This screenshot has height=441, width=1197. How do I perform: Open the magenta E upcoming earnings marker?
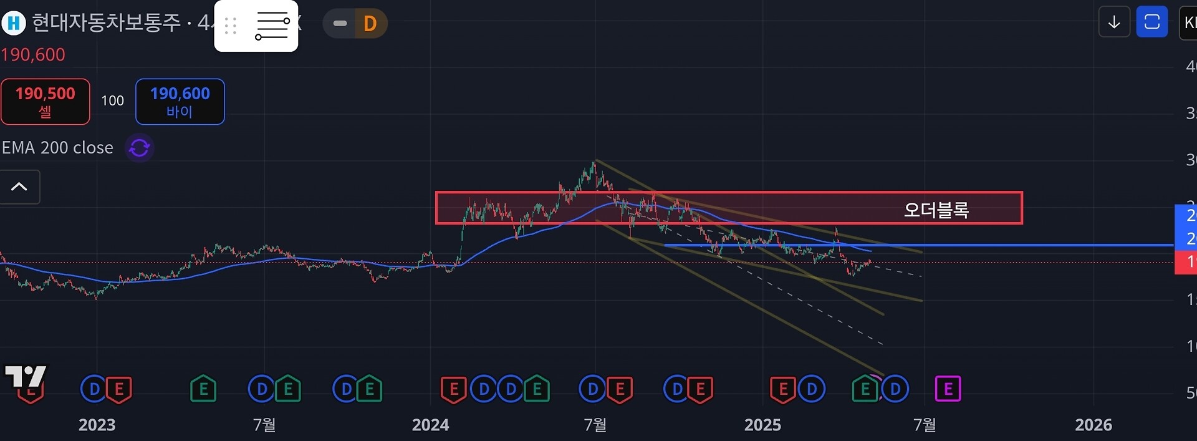(x=948, y=389)
